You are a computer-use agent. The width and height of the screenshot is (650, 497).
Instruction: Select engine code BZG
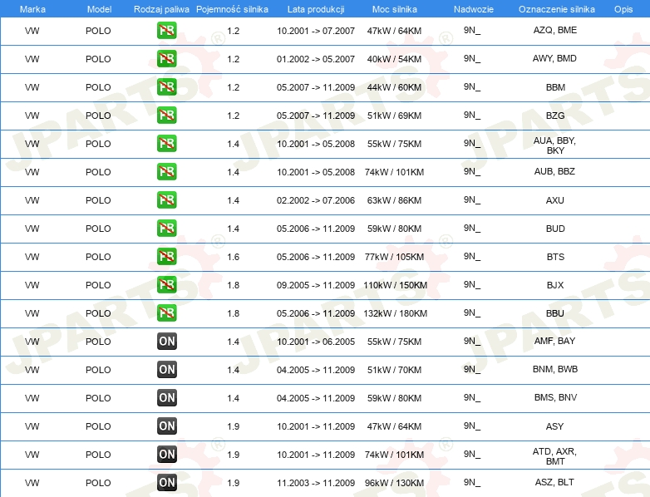(x=555, y=116)
